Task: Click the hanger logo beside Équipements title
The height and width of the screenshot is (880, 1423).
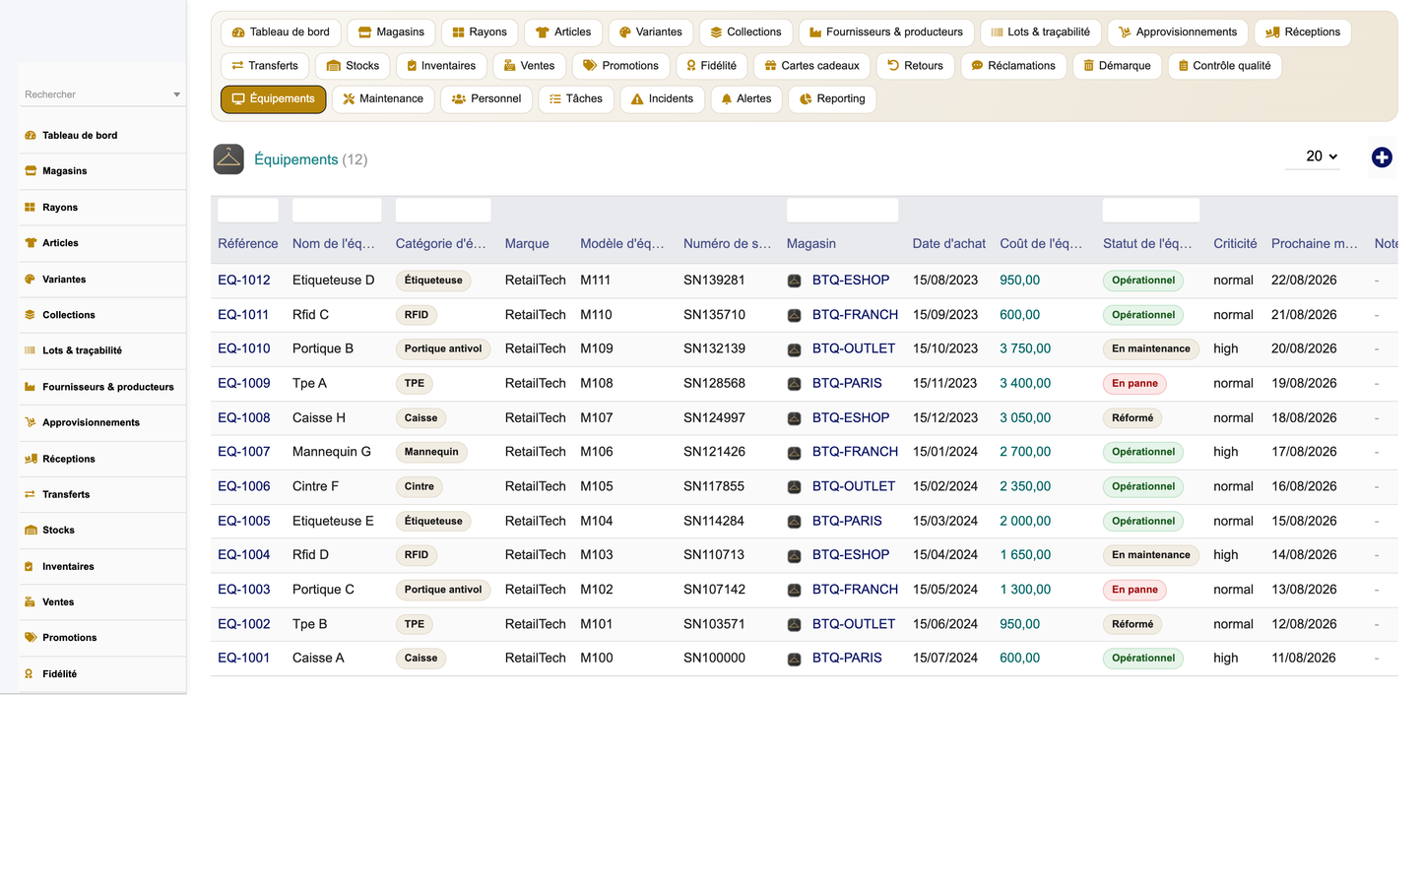Action: (228, 159)
